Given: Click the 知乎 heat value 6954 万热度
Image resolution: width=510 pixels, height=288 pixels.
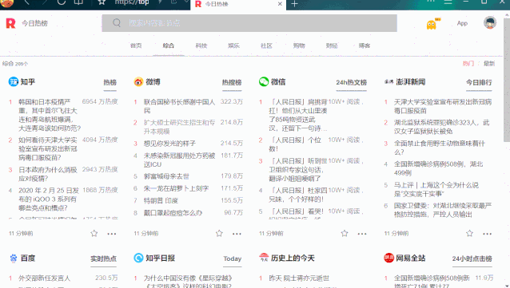Looking at the screenshot, I should [x=100, y=101].
